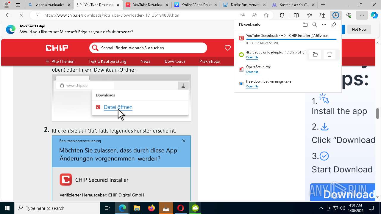381x214 pixels.
Task: Click the taskbar search box
Action: [57, 208]
